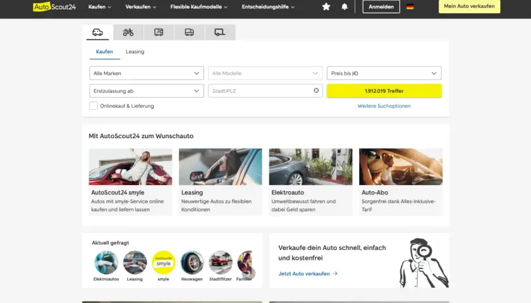Open the Alle Marken dropdown
The width and height of the screenshot is (531, 303).
click(147, 73)
